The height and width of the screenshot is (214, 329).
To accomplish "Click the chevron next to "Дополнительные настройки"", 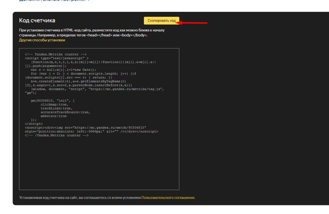I will coord(88,1).
